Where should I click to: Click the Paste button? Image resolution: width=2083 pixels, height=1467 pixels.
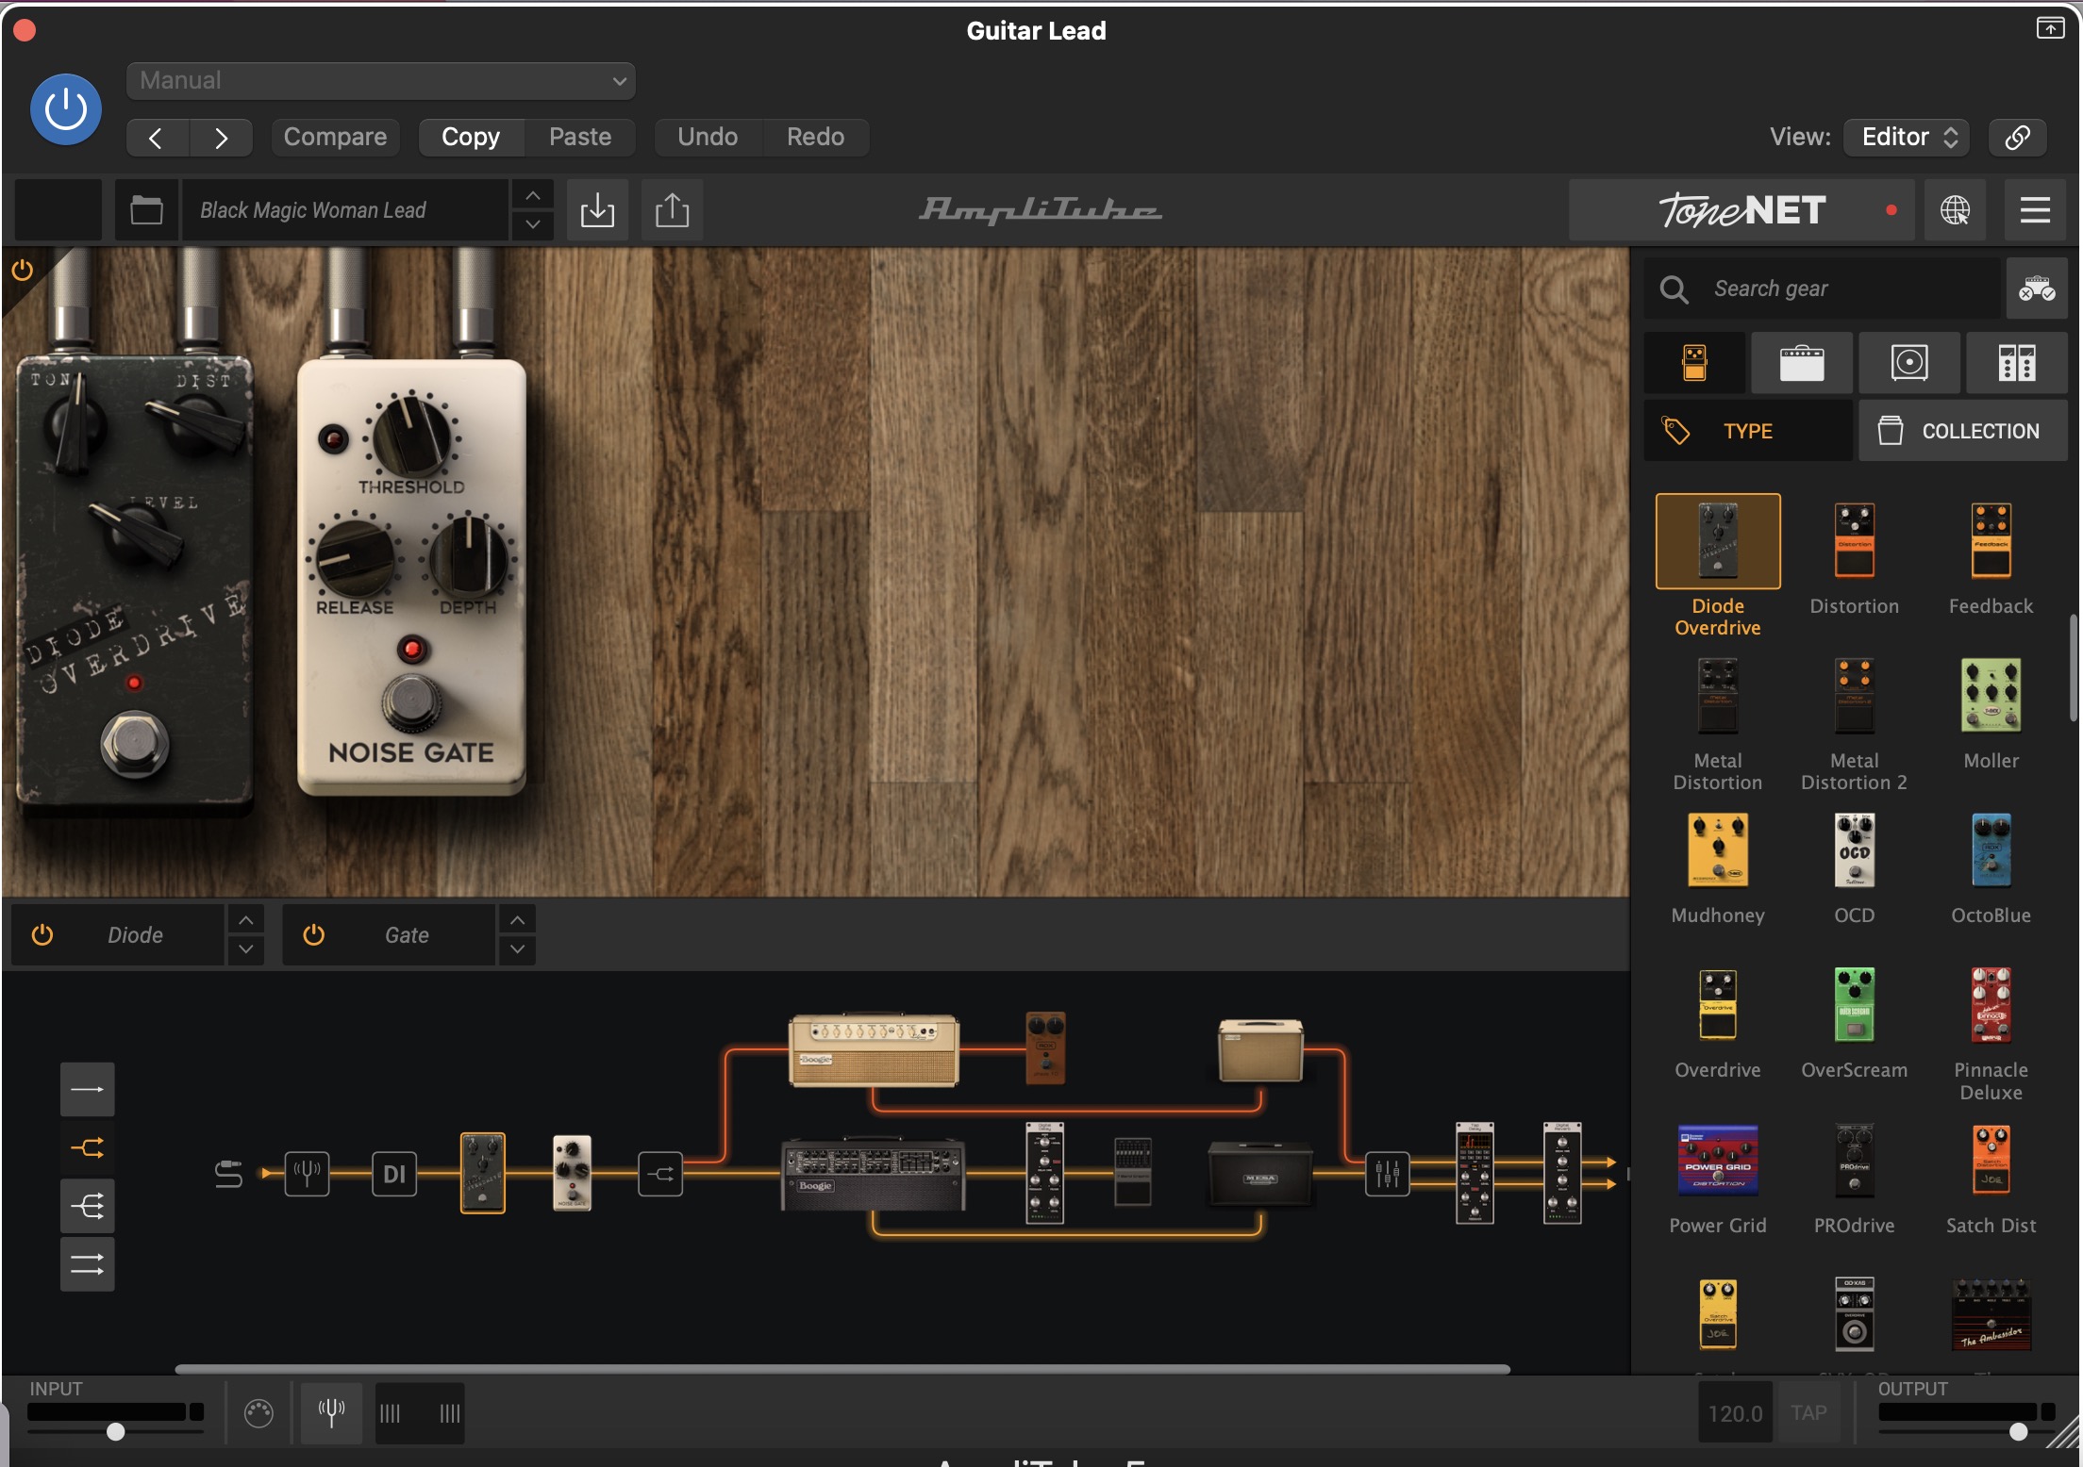click(580, 137)
